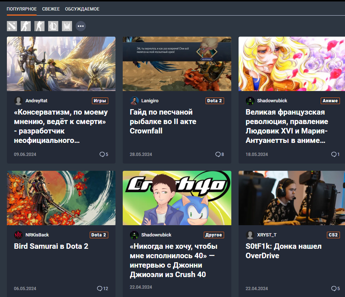
Task: View the 5 comments on the S0tF1k post
Action: pyautogui.click(x=335, y=288)
